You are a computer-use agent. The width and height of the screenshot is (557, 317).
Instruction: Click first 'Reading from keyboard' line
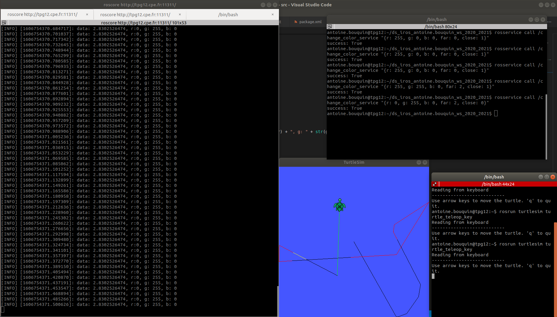pyautogui.click(x=460, y=190)
